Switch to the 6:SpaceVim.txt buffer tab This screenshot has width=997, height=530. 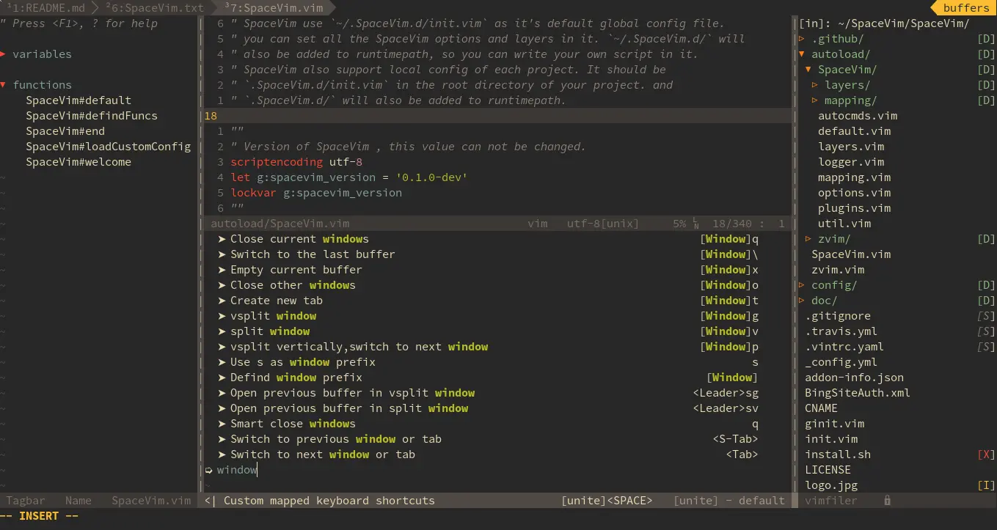pos(154,8)
